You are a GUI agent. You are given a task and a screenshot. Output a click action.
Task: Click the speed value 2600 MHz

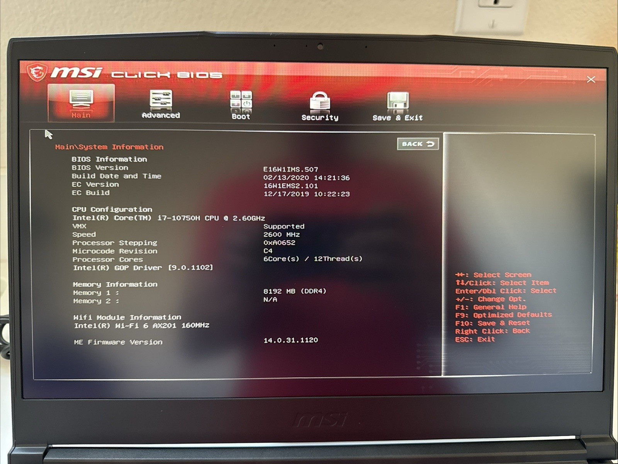click(282, 235)
